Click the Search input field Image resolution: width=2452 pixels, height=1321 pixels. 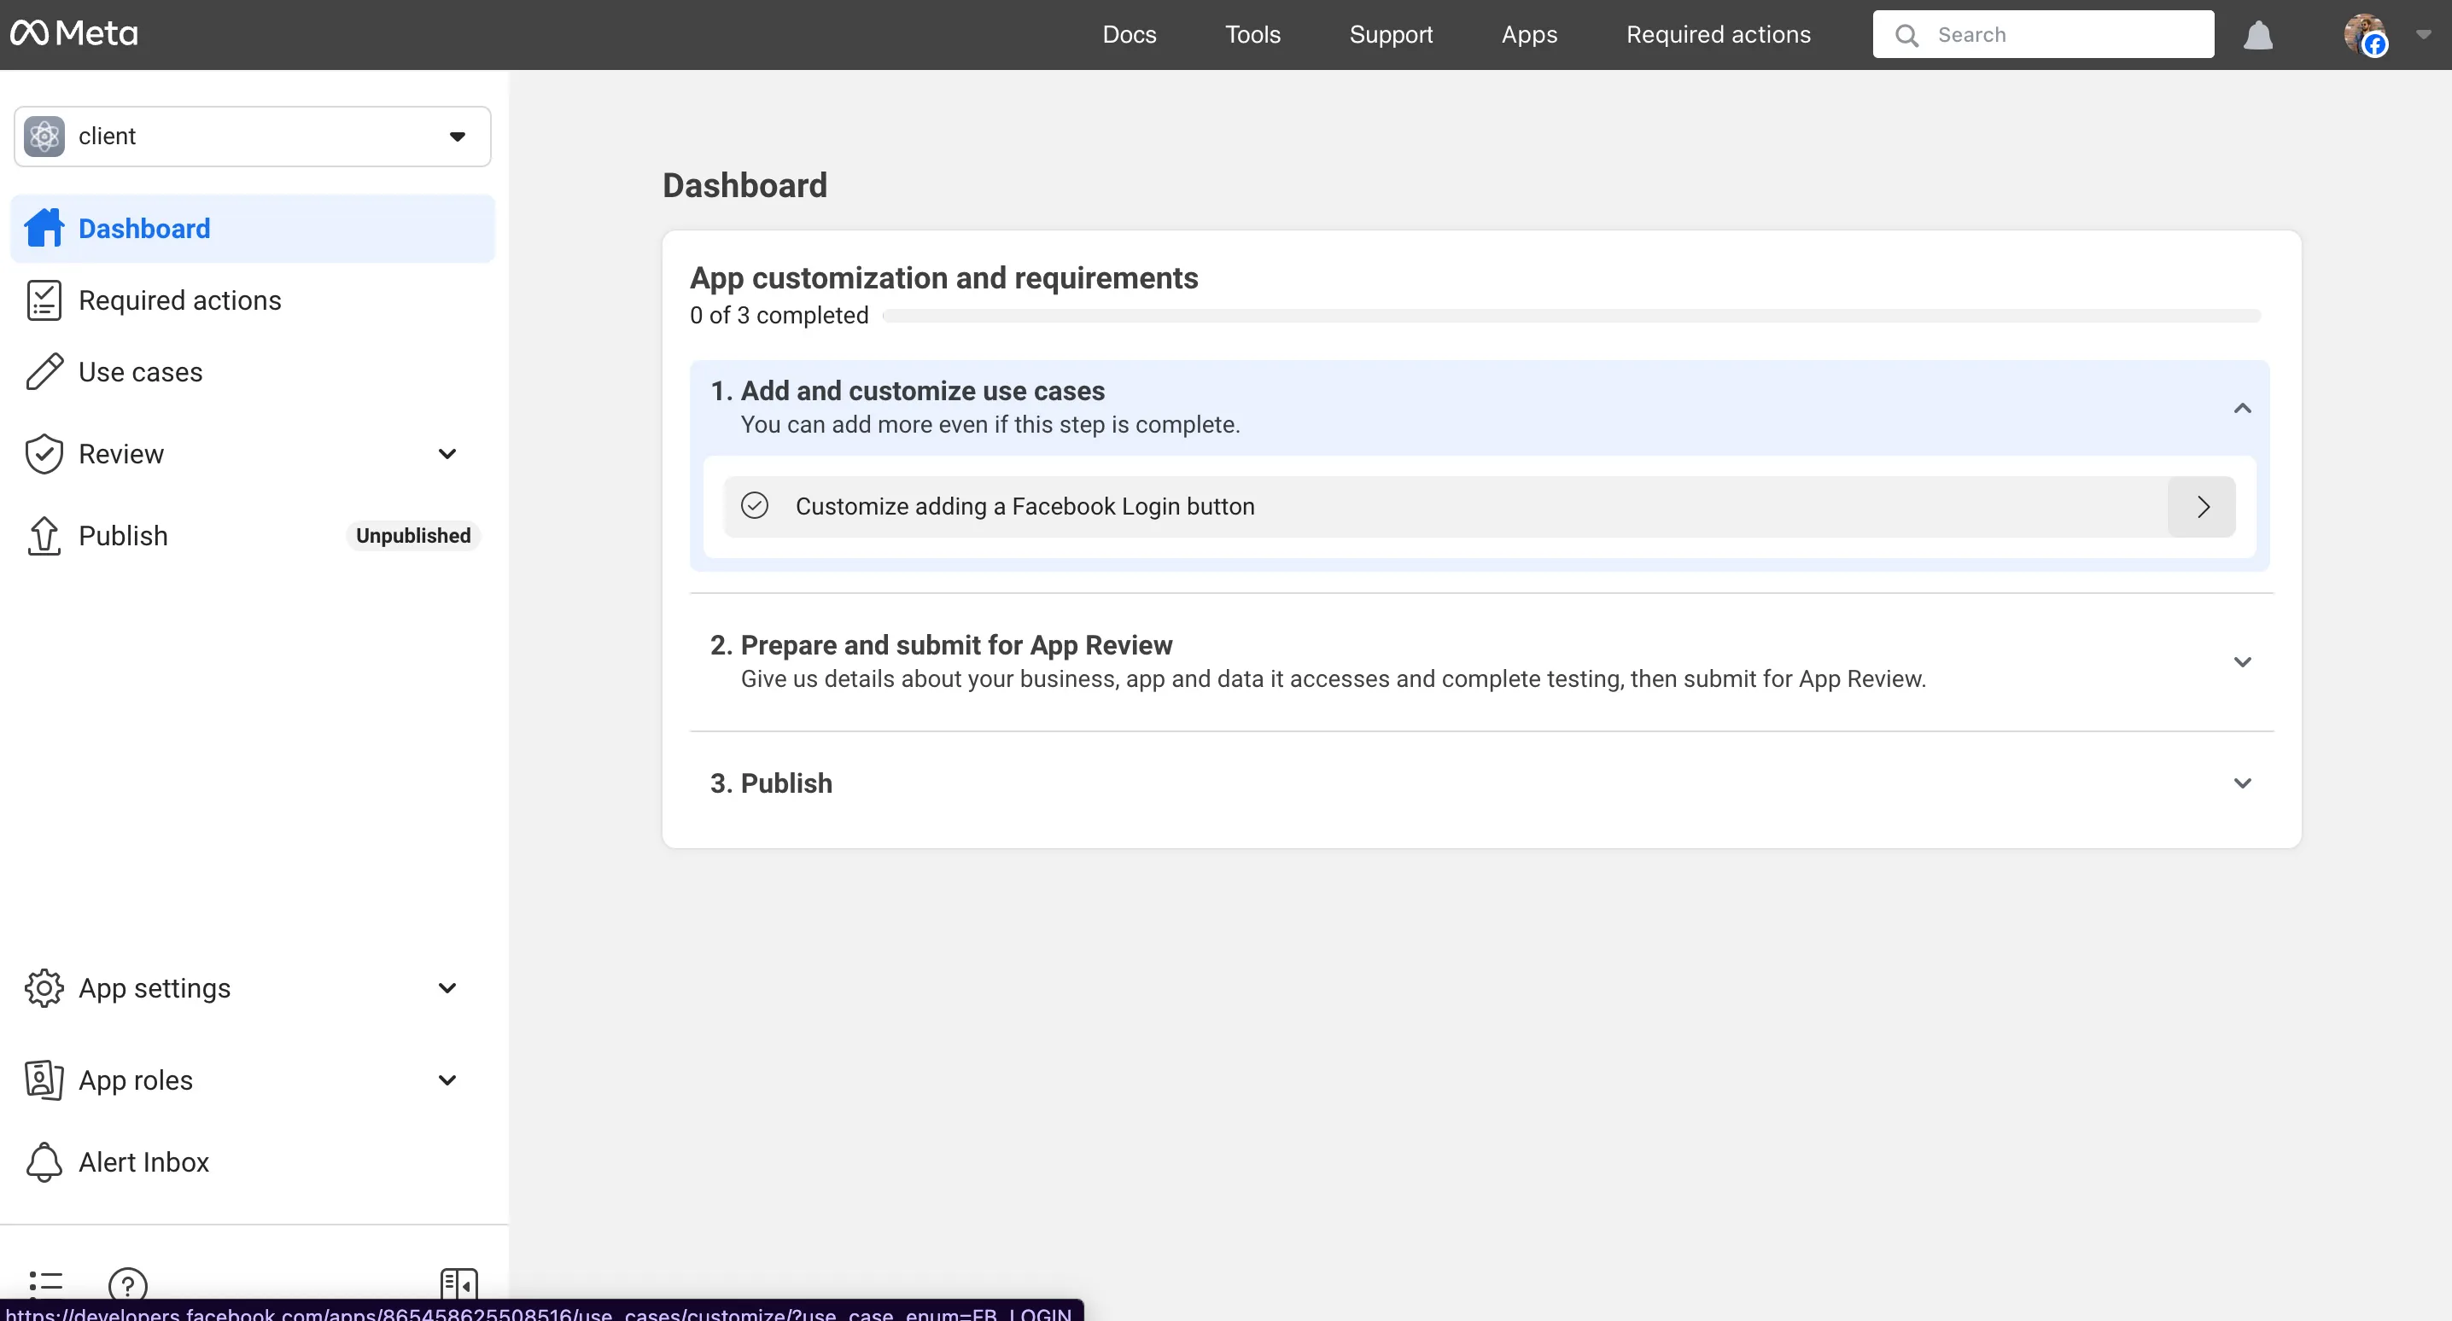[x=2043, y=34]
